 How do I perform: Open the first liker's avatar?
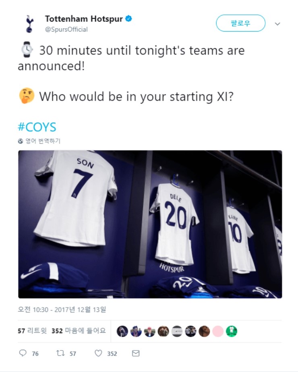pos(122,331)
